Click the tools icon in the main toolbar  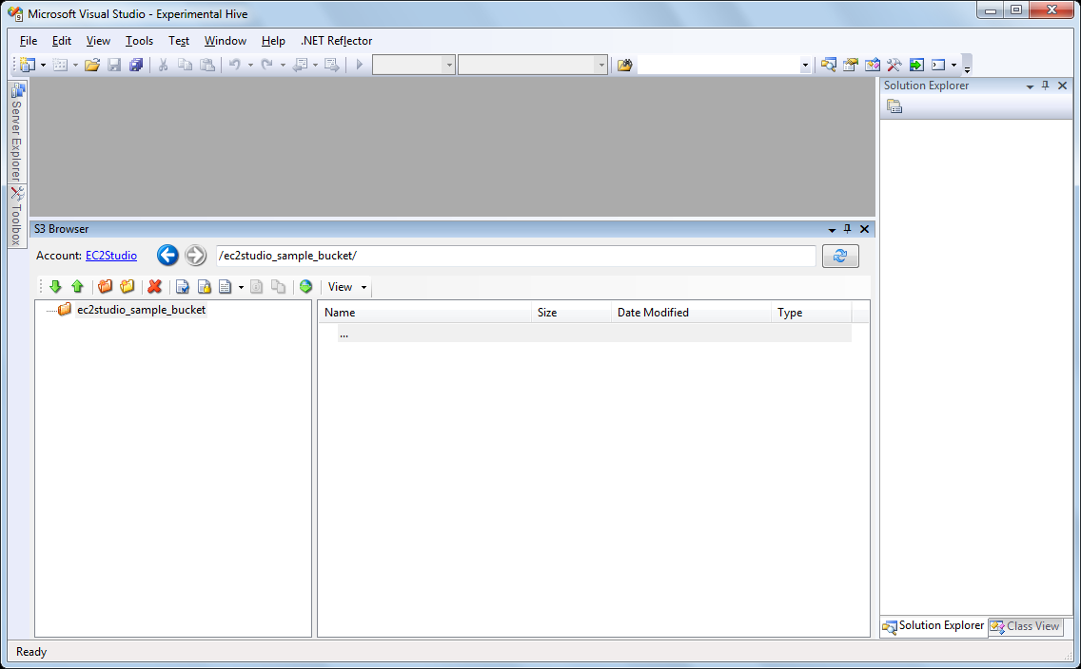pyautogui.click(x=893, y=65)
